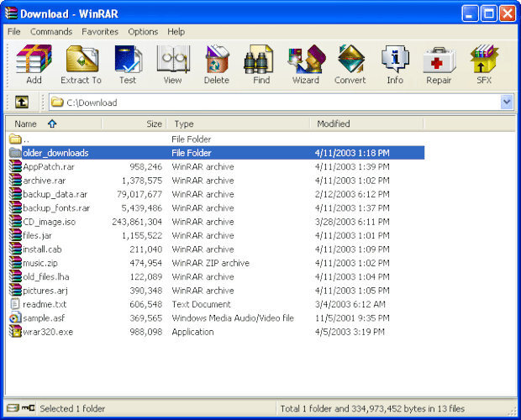Click the size 79,017,677 cell
This screenshot has width=521, height=420.
point(139,194)
